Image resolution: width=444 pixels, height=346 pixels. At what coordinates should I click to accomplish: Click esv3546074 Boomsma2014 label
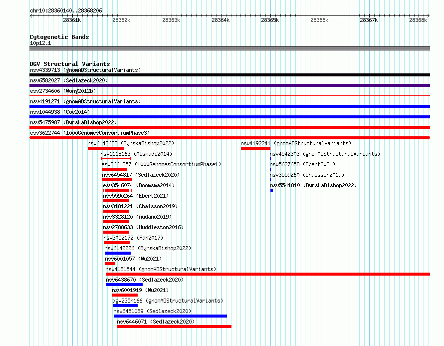point(139,185)
